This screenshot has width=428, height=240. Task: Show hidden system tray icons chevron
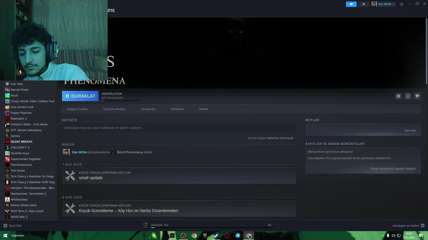click(x=383, y=236)
